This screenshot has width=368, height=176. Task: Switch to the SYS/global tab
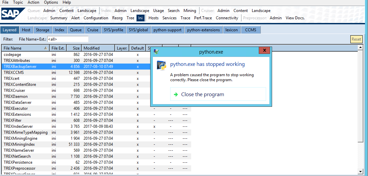click(x=138, y=30)
